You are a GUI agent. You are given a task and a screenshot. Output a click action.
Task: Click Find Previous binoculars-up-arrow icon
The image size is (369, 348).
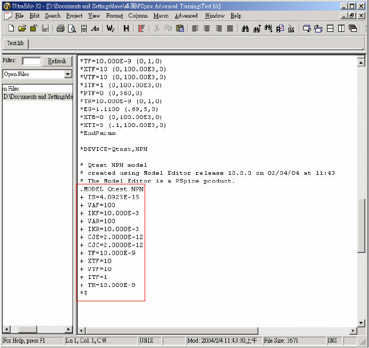coord(257,29)
